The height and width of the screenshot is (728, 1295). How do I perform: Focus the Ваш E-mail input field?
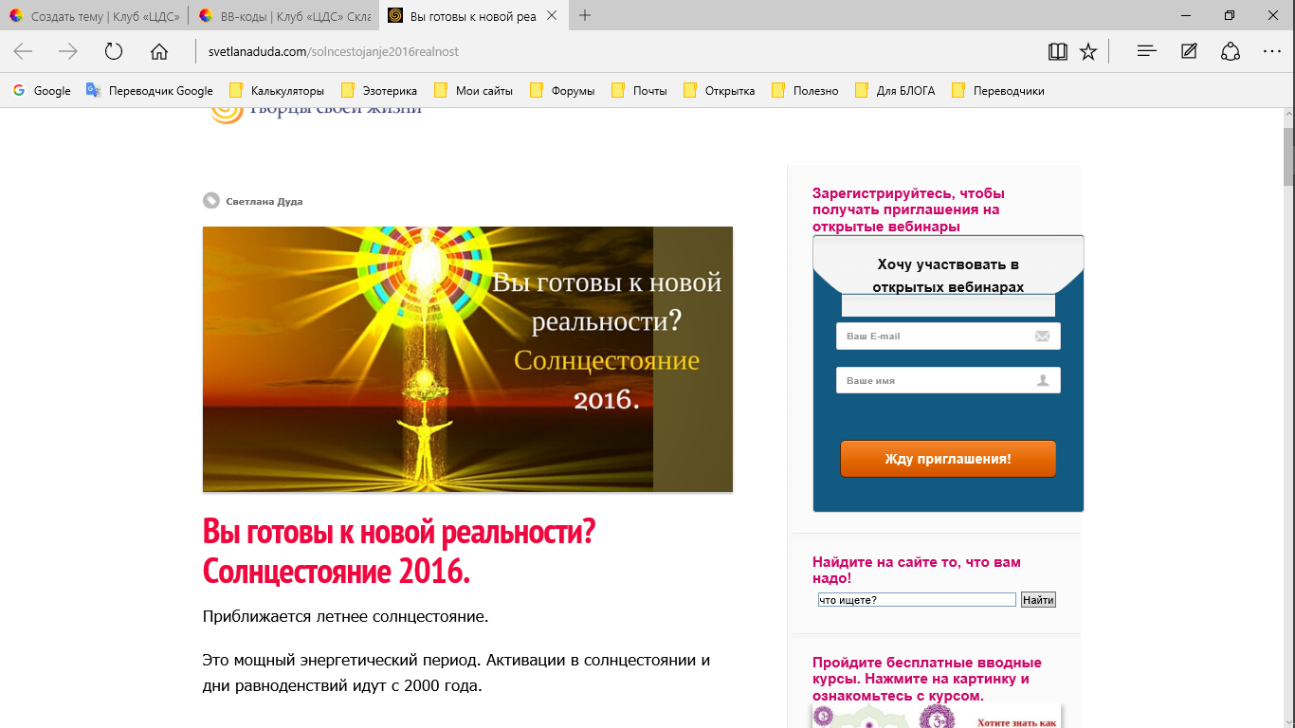tap(948, 337)
